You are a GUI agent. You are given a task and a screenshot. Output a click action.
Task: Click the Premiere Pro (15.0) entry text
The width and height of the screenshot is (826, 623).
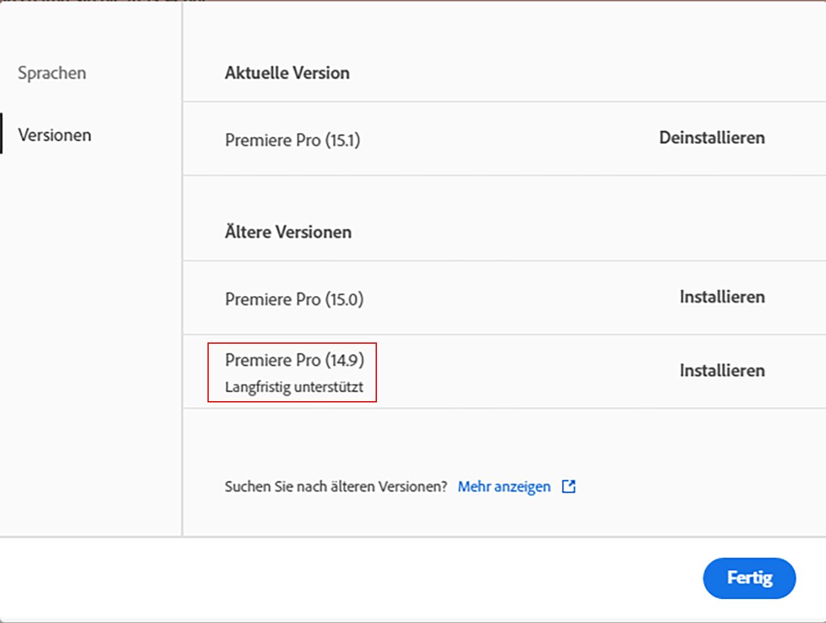(x=294, y=299)
